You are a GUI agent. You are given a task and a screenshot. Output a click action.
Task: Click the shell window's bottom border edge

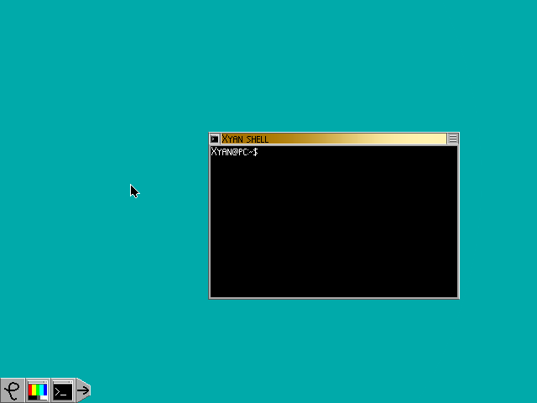334,297
